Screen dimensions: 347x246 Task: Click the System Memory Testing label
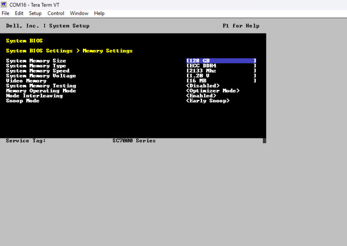click(41, 86)
